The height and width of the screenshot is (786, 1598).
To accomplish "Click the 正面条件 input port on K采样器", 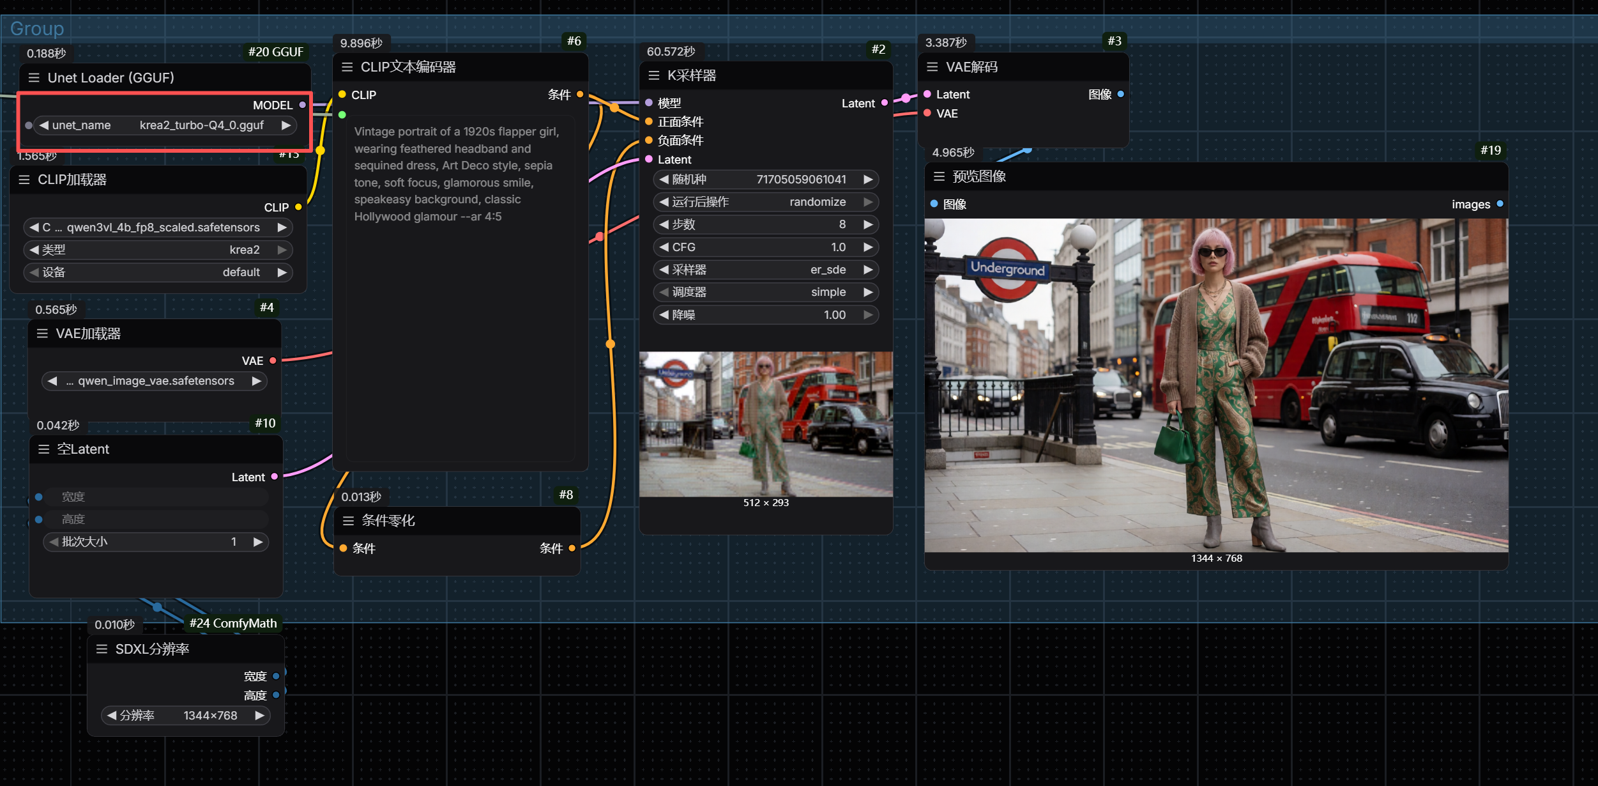I will (x=649, y=121).
